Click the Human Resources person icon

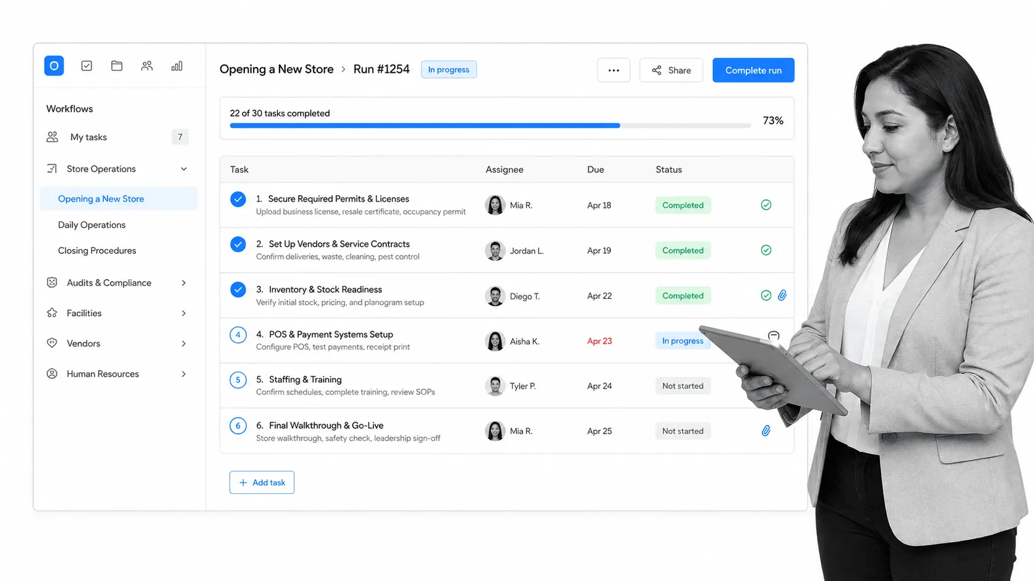52,374
